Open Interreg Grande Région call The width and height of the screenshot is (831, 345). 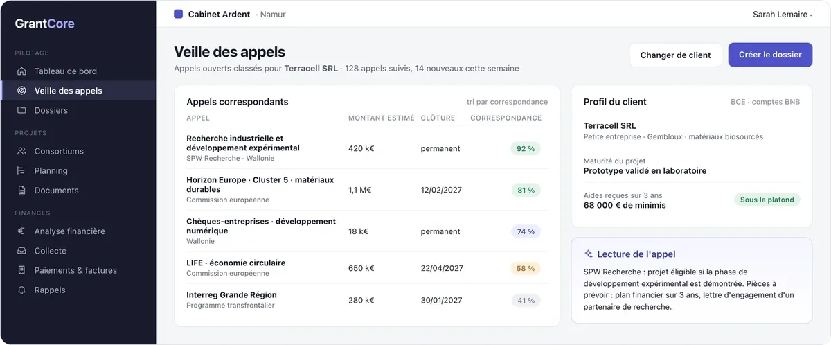tap(367, 300)
